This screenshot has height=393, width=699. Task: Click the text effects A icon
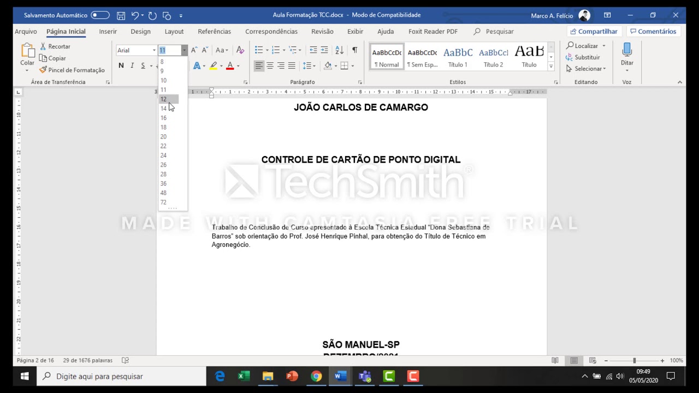pos(197,66)
